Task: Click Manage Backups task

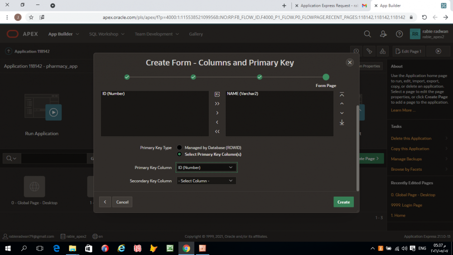Action: [x=406, y=159]
